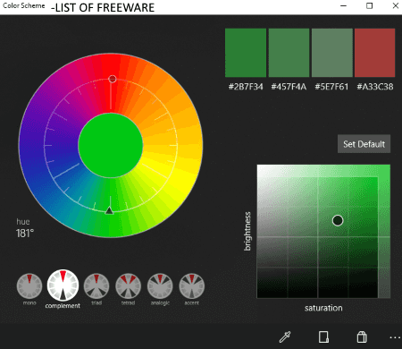Click the green center of color wheel
The image size is (402, 349).
(111, 145)
